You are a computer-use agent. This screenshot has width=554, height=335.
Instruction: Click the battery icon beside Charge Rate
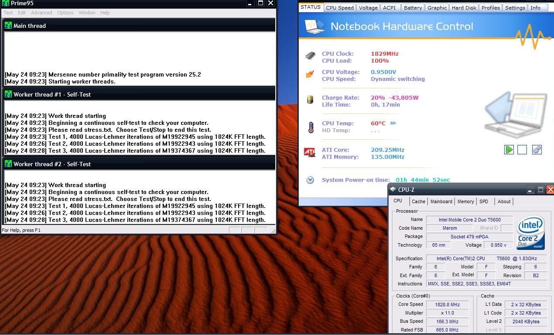[310, 100]
